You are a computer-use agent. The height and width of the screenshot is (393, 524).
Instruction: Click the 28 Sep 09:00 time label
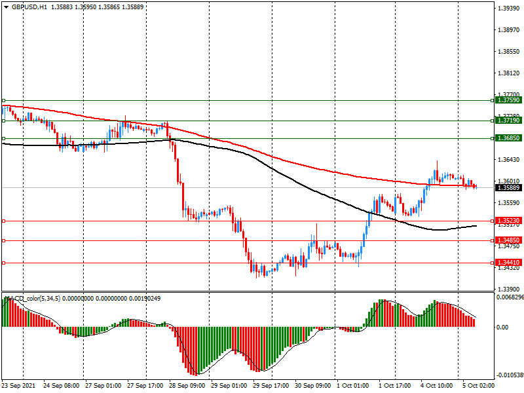pos(187,385)
